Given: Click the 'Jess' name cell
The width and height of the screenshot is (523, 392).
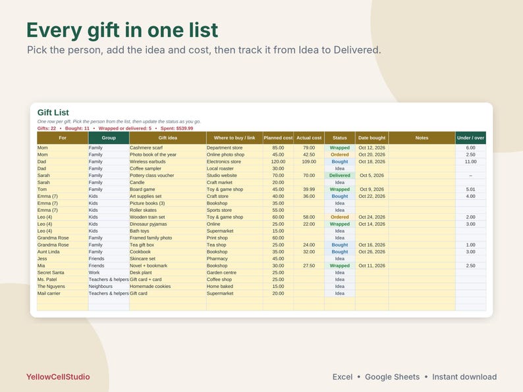Looking at the screenshot, I should (x=63, y=258).
